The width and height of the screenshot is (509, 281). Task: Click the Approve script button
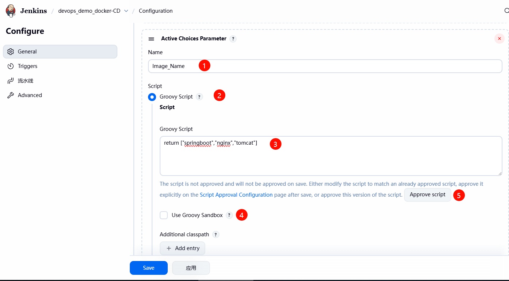click(x=427, y=195)
